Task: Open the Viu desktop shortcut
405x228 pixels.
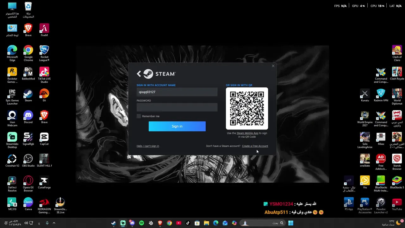Action: point(365,182)
